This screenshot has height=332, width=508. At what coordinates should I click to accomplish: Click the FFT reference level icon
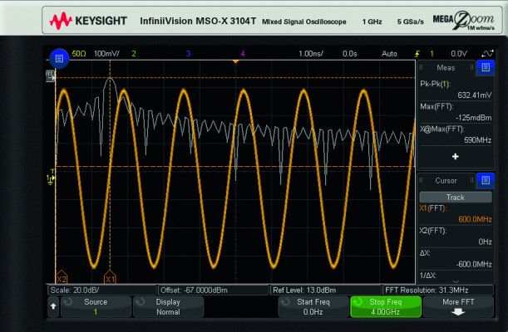[50, 76]
